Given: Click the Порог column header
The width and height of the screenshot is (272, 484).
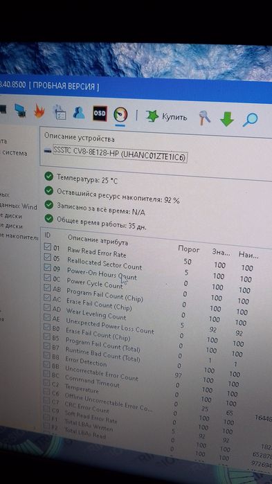Looking at the screenshot, I should pyautogui.click(x=188, y=249).
